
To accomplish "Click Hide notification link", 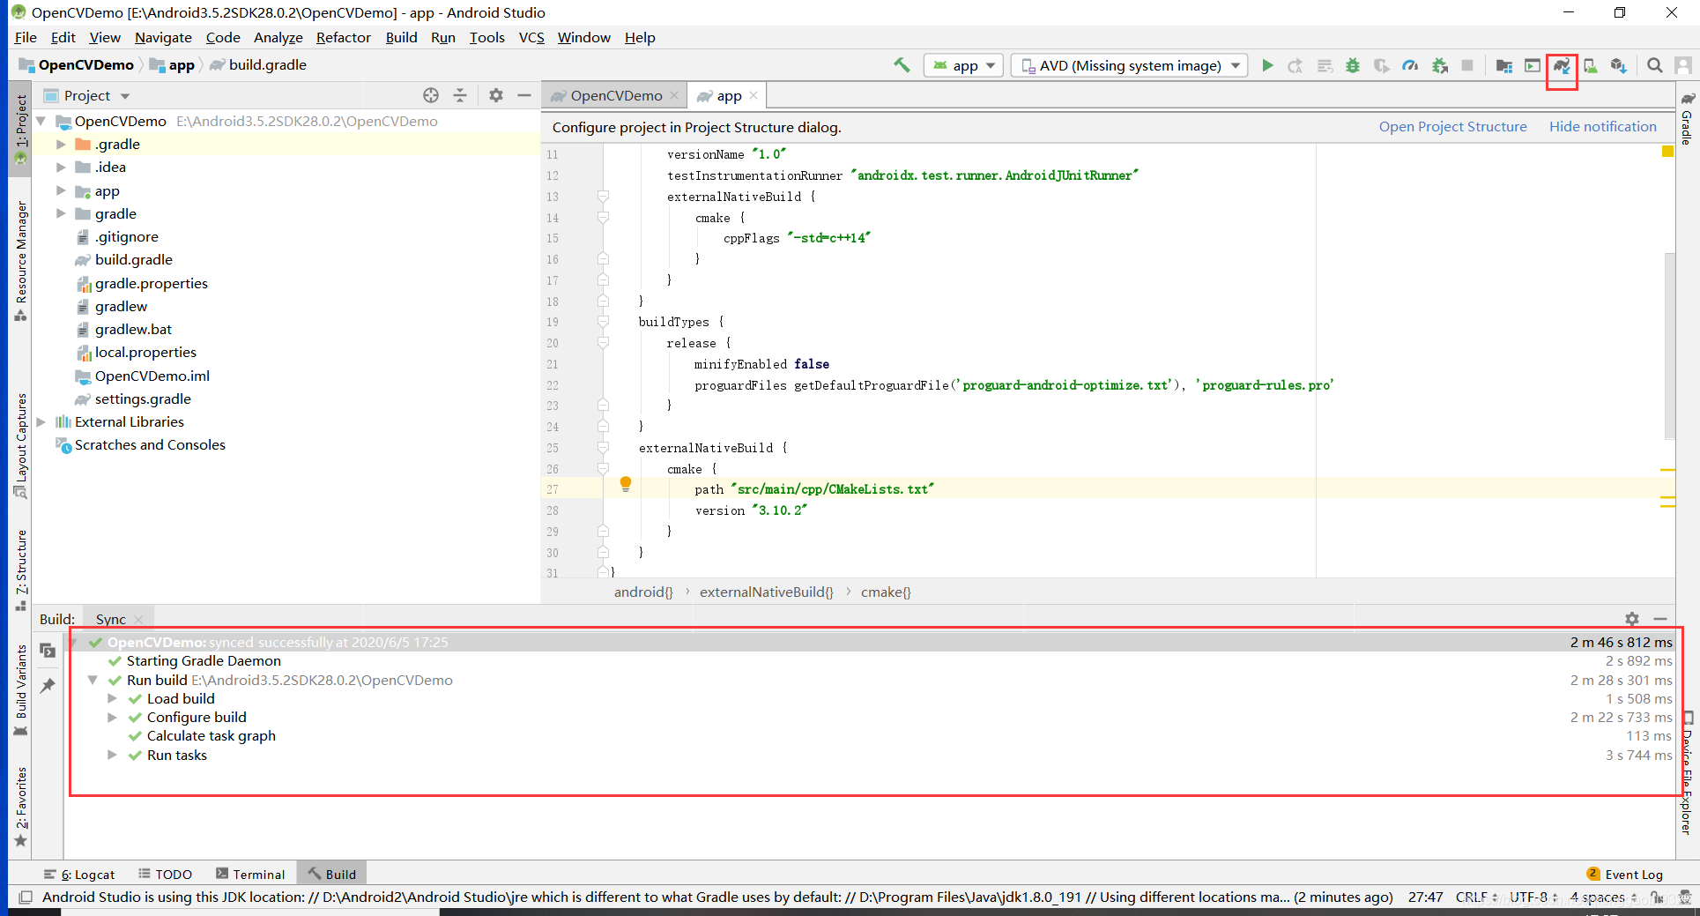I will coord(1603,127).
